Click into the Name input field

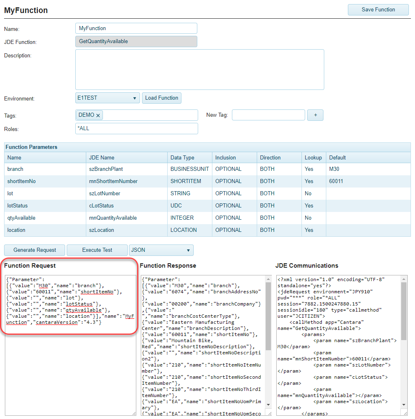pos(136,28)
